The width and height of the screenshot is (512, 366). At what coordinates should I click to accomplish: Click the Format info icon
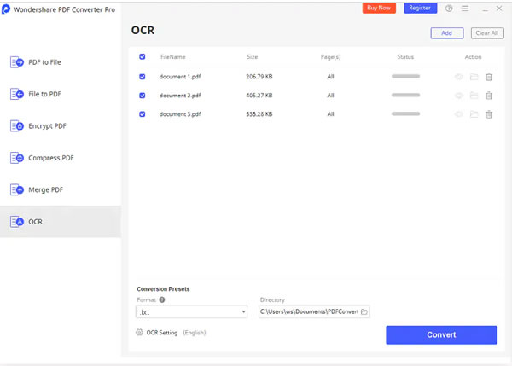(x=162, y=300)
